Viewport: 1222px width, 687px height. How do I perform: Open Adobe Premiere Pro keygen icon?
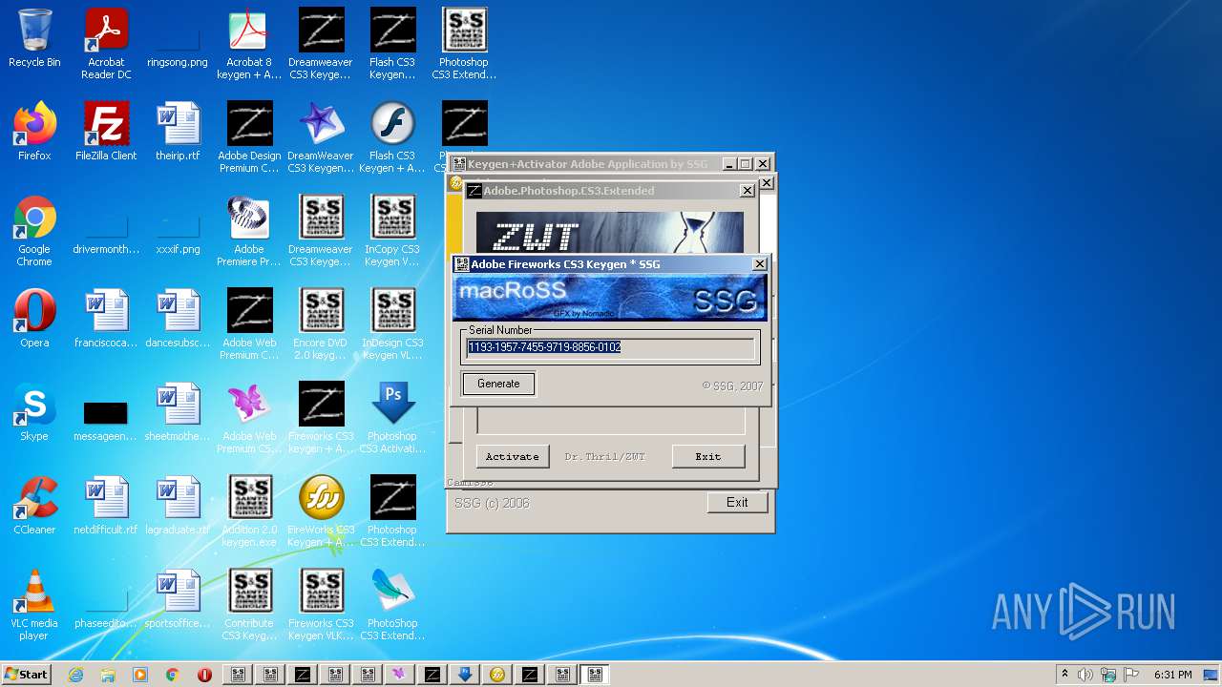(249, 231)
